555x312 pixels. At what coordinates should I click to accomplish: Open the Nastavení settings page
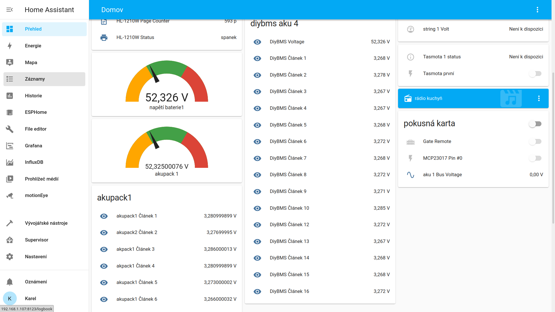tap(44, 257)
